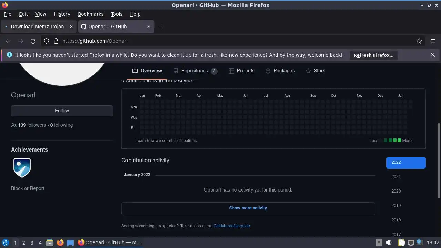Click the update notifier tray icon
441x248 pixels.
420,242
